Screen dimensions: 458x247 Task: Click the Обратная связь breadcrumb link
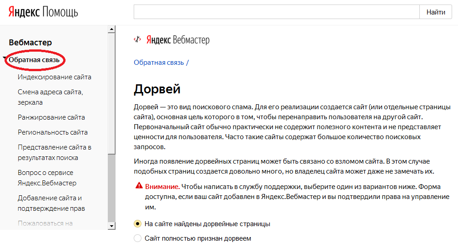[x=159, y=63]
